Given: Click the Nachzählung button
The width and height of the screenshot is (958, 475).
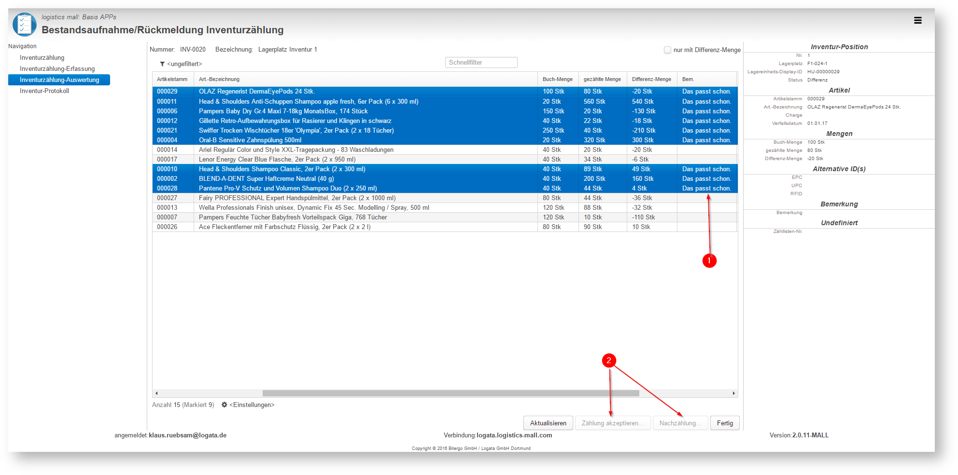Looking at the screenshot, I should click(x=680, y=423).
